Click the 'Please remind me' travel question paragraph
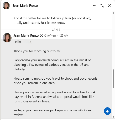The image size is (115, 120). 56,81
